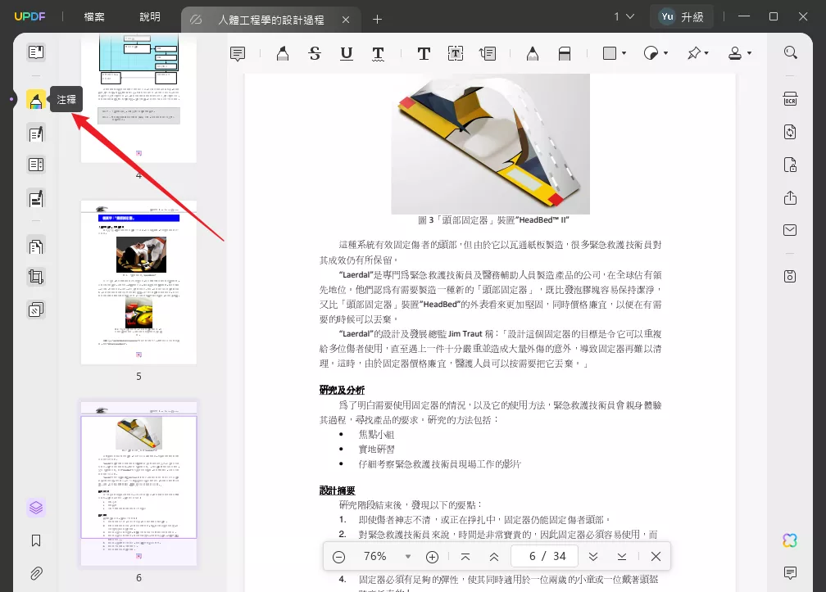Screen dimensions: 826x592
Task: Open the 檔案 menu
Action: (94, 17)
